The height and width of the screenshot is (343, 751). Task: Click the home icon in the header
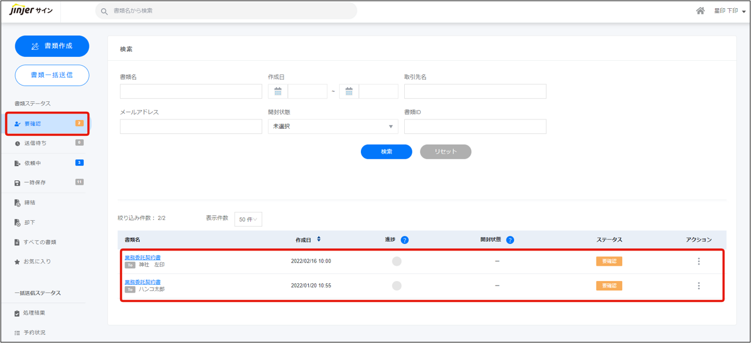click(700, 11)
